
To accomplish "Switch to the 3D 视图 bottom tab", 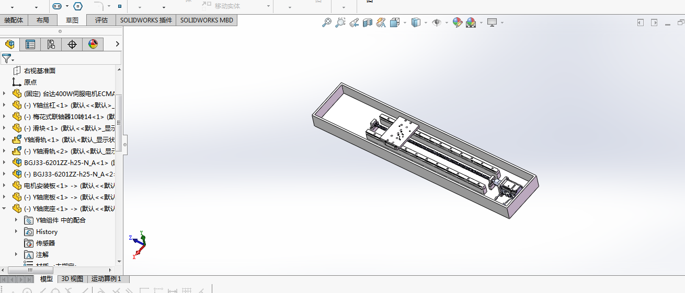I will pyautogui.click(x=72, y=279).
